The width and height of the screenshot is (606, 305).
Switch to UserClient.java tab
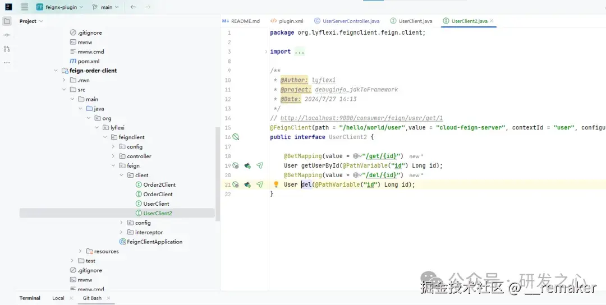tap(411, 21)
